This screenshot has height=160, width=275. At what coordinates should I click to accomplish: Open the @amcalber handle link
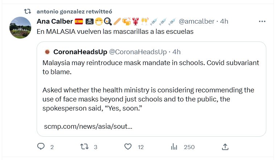pyautogui.click(x=196, y=21)
